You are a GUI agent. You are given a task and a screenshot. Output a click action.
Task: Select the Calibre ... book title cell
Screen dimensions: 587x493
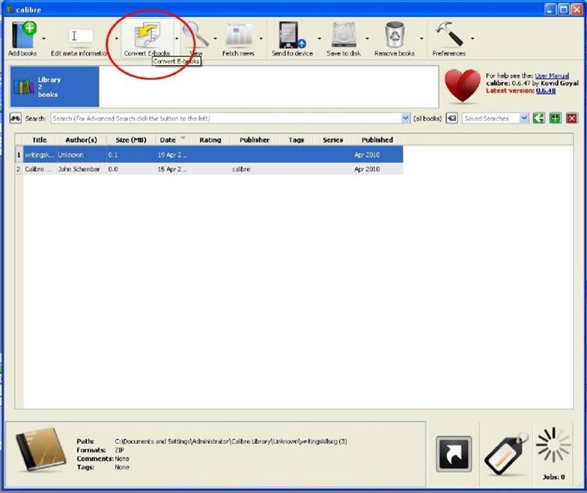(39, 169)
